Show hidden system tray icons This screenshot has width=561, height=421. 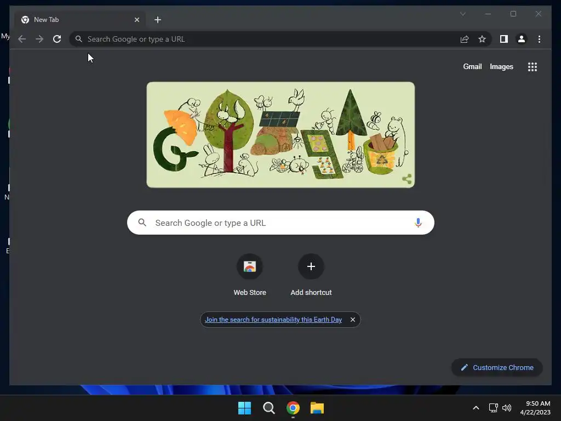click(476, 408)
